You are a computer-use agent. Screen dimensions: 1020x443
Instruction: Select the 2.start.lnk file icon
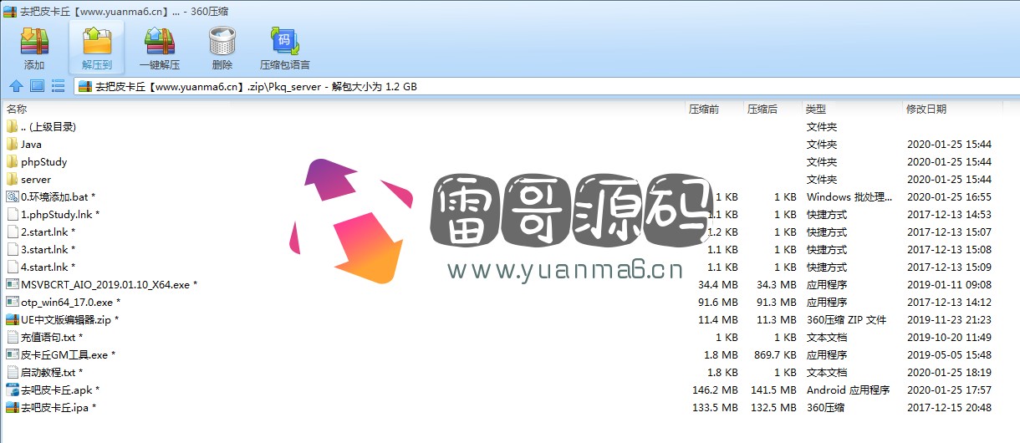pos(12,232)
